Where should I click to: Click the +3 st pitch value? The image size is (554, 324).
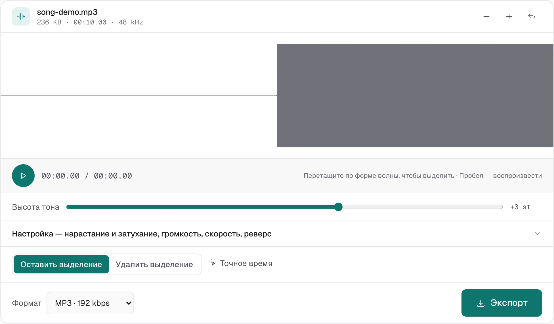520,207
